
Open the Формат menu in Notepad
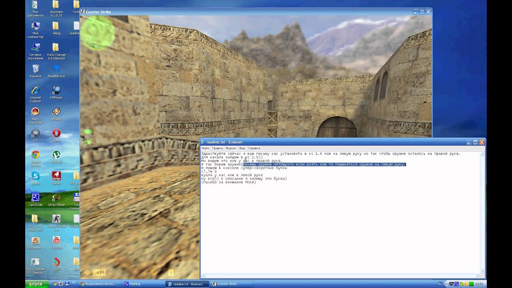(x=231, y=148)
